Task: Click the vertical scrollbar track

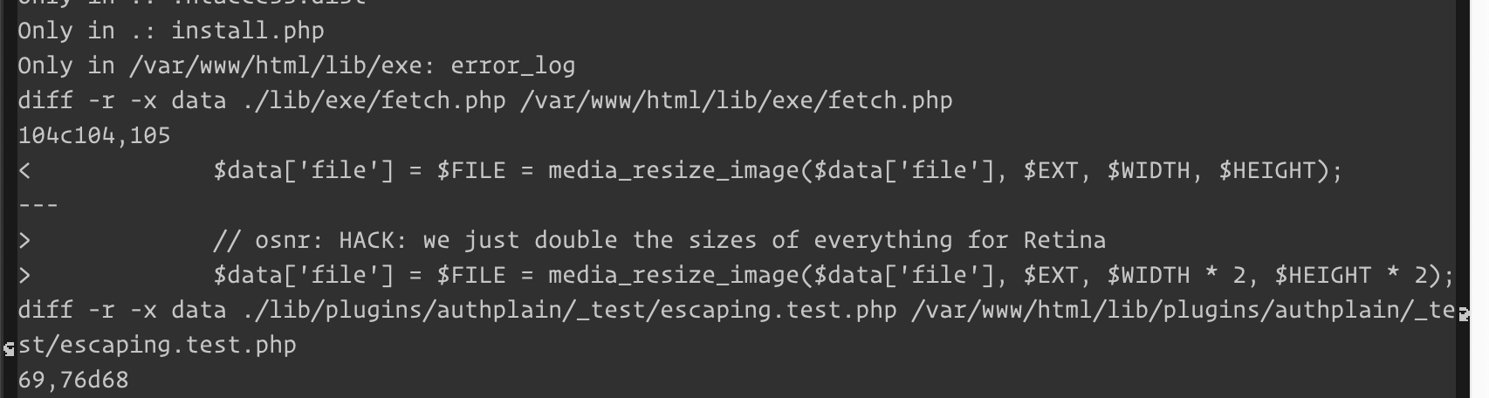Action: click(1475, 199)
